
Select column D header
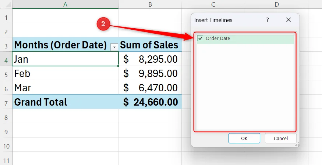point(277,4)
